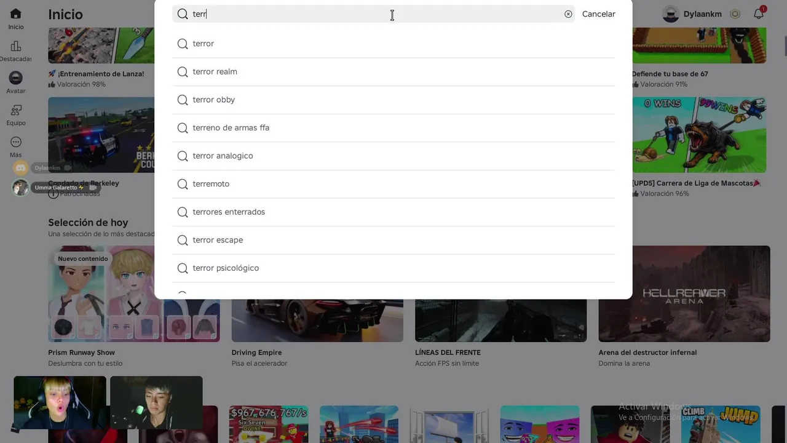Open Arena del destructor infernal game

click(684, 294)
